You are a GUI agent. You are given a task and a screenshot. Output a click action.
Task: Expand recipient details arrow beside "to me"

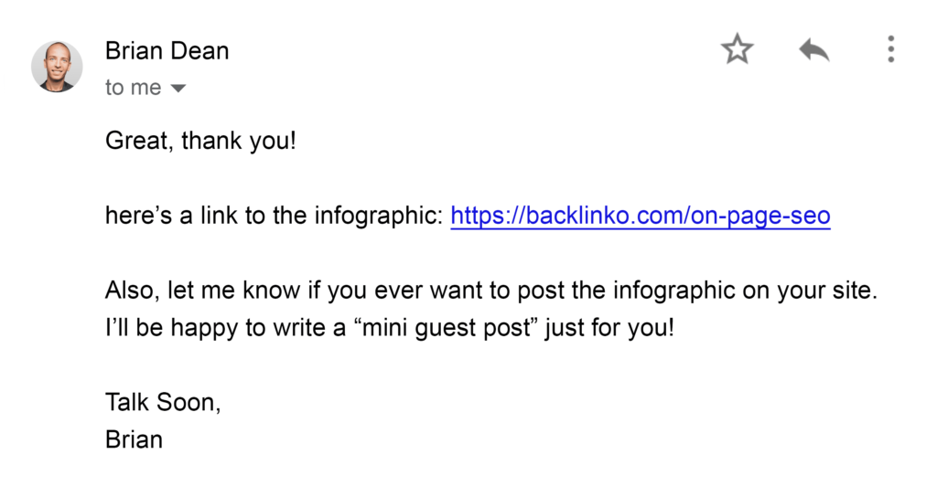coord(178,89)
